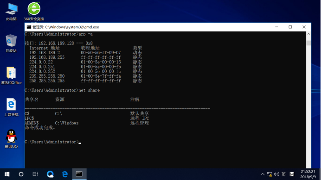
Task: Click the final C:\Users\Administrator> prompt
Action: pyautogui.click(x=51, y=142)
